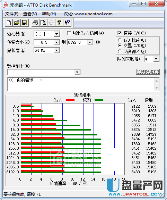The height and width of the screenshot is (200, 167).
Task: Select the 两者都不 radio option
Action: point(120,51)
